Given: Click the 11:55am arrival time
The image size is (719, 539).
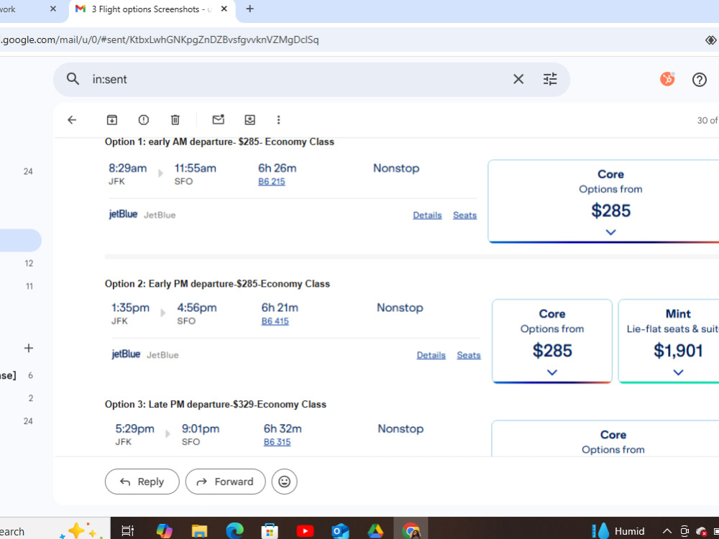Looking at the screenshot, I should tap(195, 168).
